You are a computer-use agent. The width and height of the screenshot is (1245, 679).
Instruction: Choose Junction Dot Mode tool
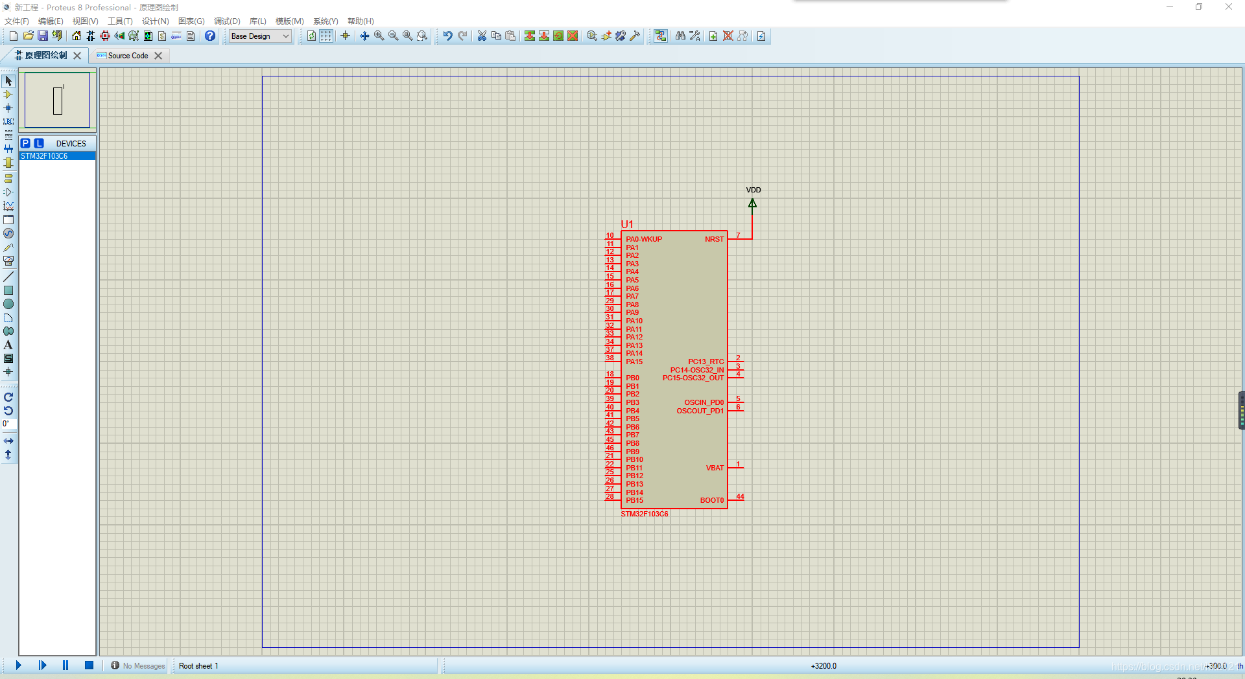(8, 108)
